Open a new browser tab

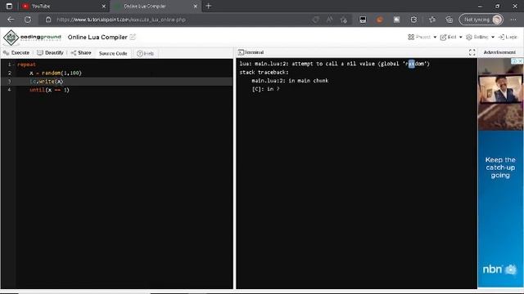pos(208,6)
